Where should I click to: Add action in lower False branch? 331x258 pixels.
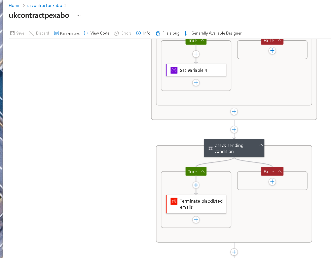click(272, 182)
